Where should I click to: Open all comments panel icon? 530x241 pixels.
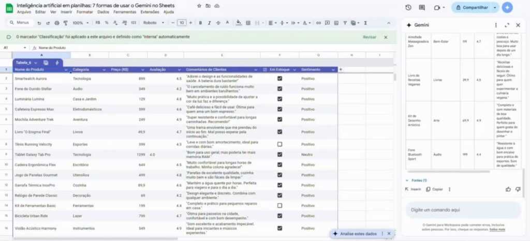pos(422,7)
